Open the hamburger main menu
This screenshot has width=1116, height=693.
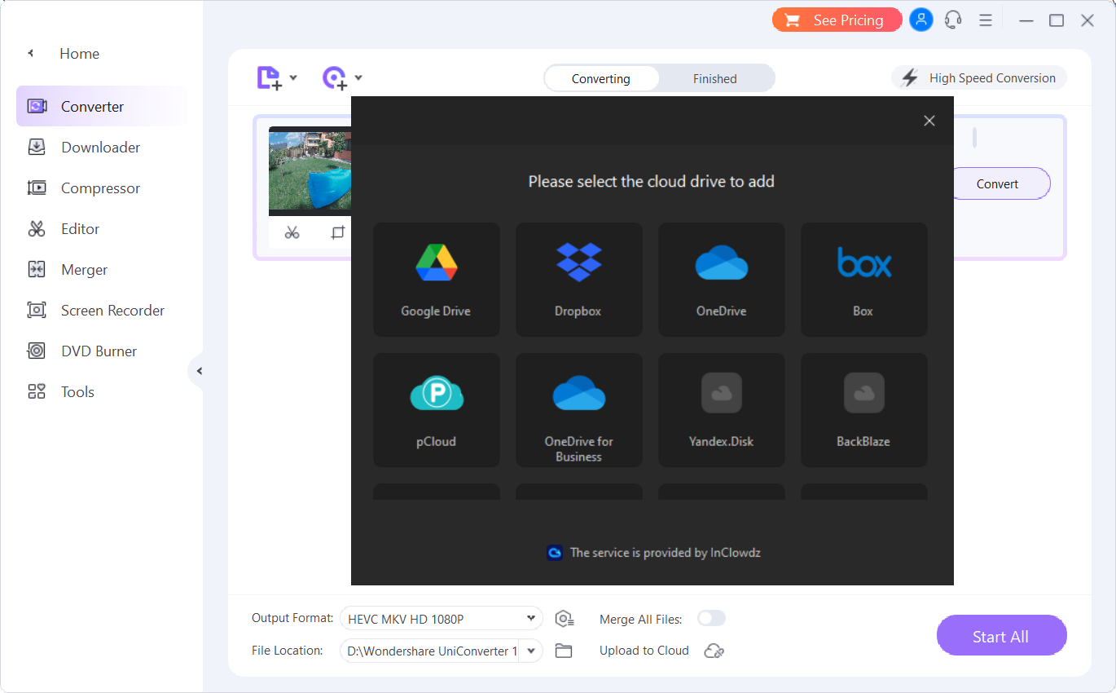coord(985,20)
